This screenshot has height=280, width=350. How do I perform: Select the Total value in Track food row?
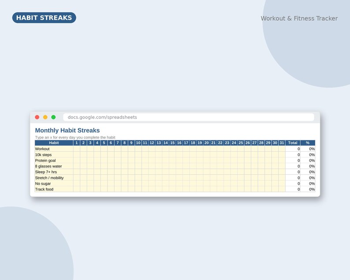pyautogui.click(x=293, y=189)
